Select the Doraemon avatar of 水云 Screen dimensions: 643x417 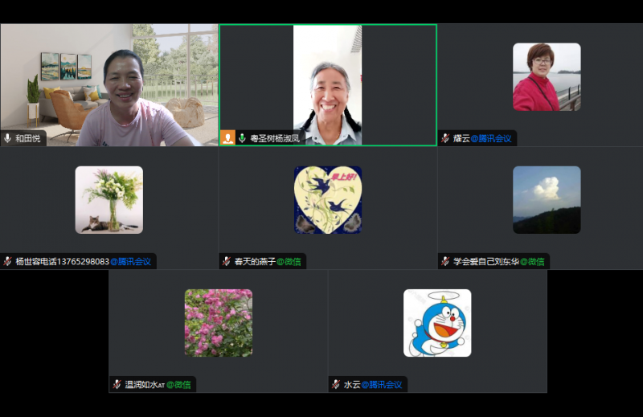tap(437, 322)
